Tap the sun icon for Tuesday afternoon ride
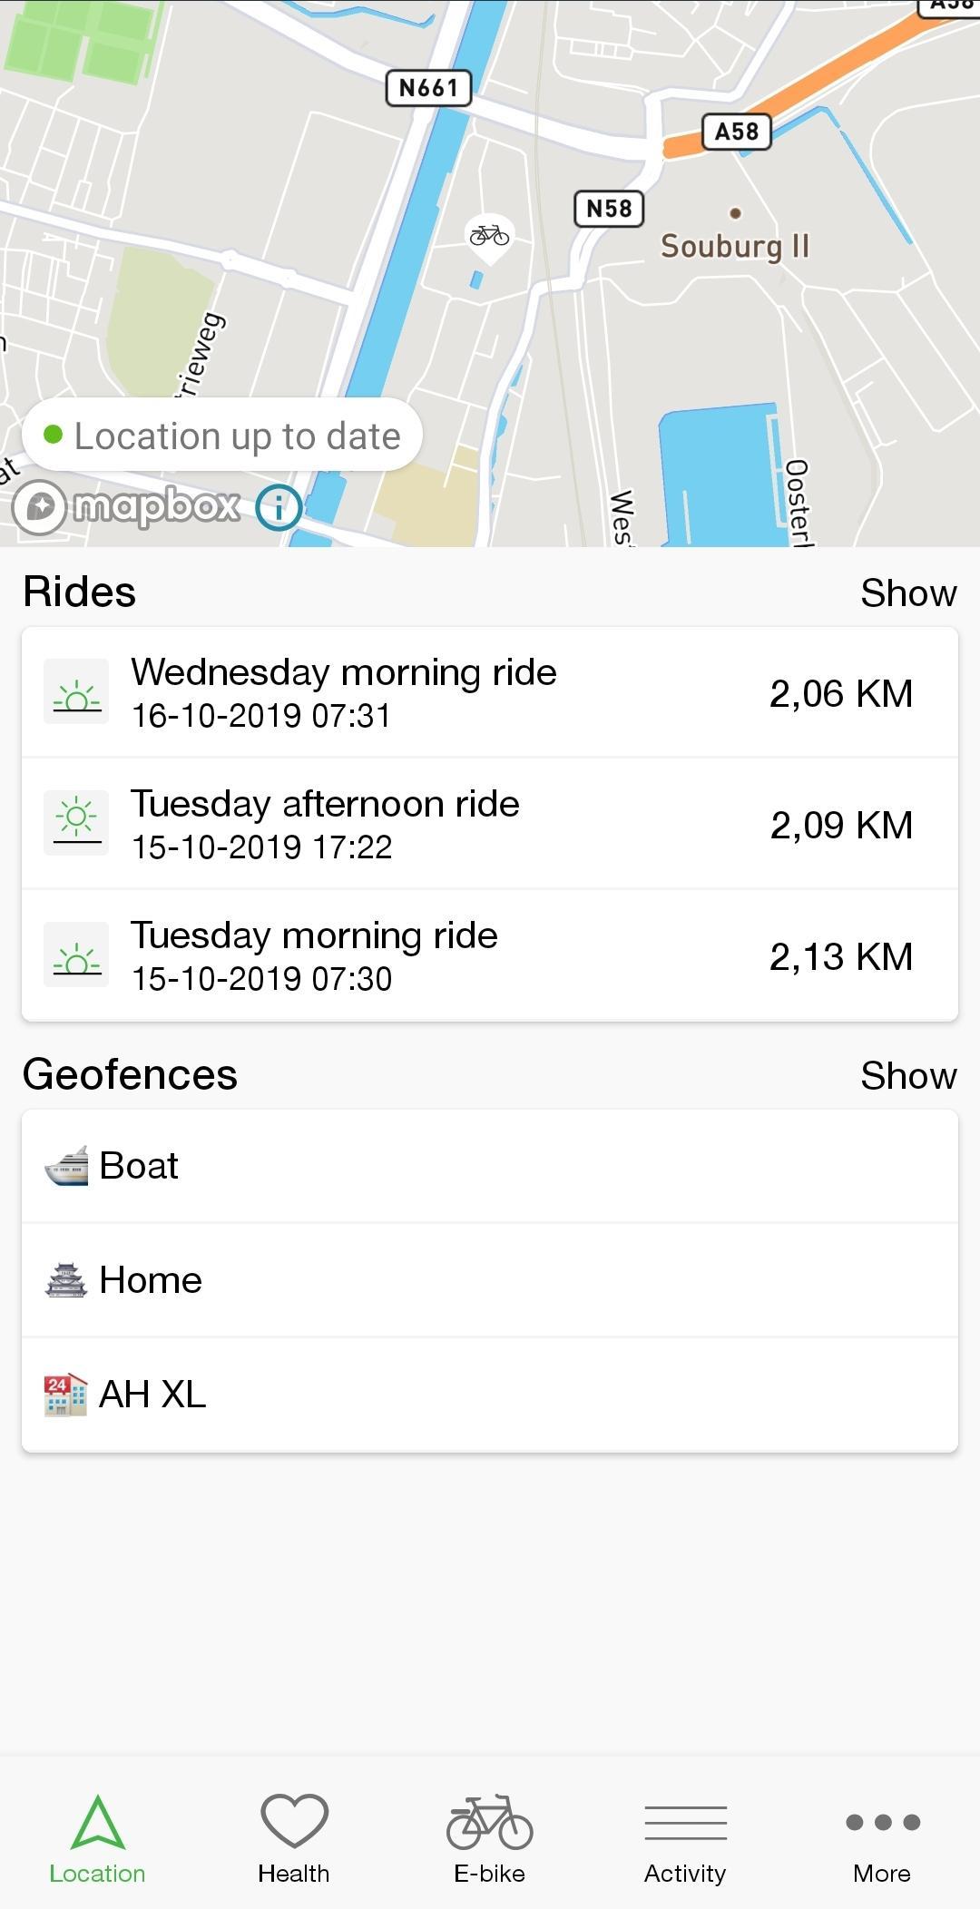980x1909 pixels. pyautogui.click(x=77, y=823)
